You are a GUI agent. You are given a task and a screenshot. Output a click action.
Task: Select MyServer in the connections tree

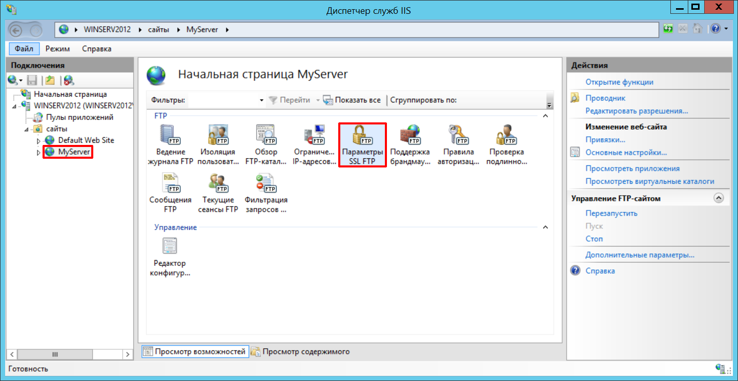[x=74, y=152]
